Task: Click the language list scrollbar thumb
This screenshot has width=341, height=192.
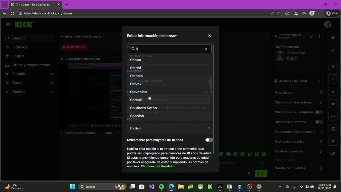Action: pos(211,84)
